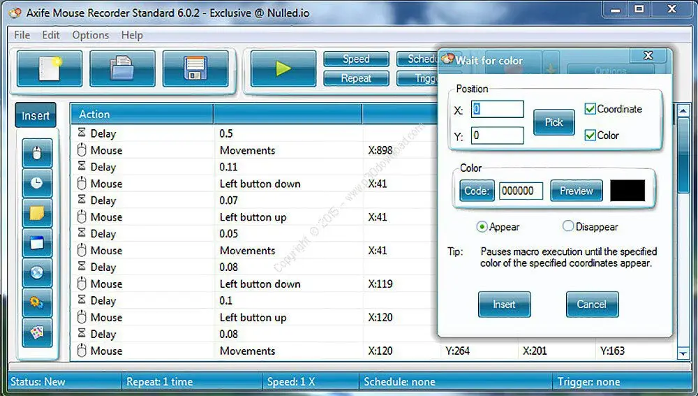Viewport: 698px width, 396px height.
Task: Select Mouse Movements X:898 row
Action: point(254,150)
